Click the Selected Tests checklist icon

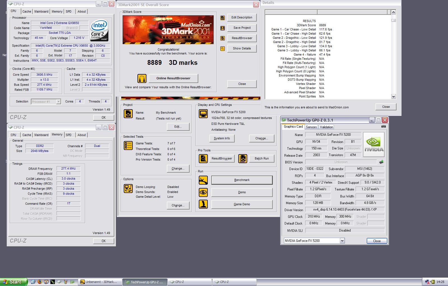[128, 146]
